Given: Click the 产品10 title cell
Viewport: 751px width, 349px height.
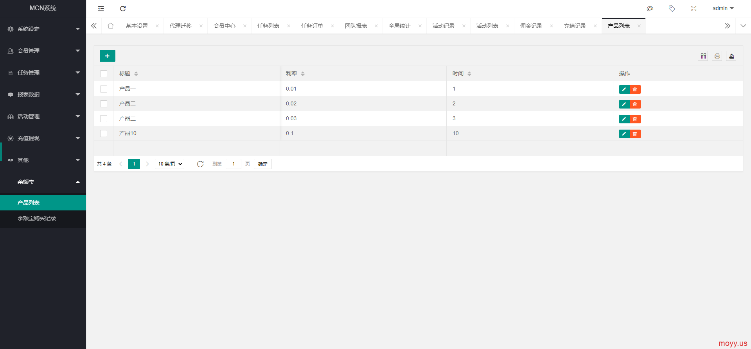Looking at the screenshot, I should (x=196, y=133).
